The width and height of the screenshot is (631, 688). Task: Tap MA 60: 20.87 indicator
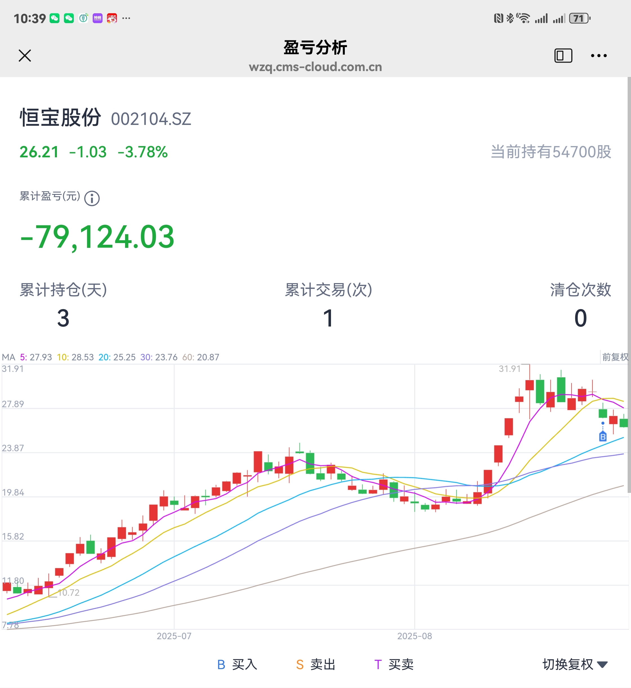click(201, 357)
